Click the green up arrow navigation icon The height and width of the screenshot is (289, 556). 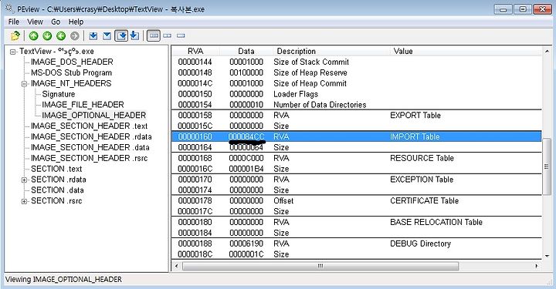(34, 35)
